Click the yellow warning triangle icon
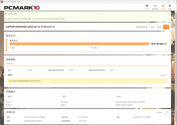 [x=10, y=81]
